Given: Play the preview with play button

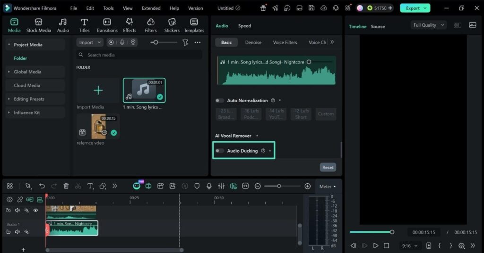Looking at the screenshot, I should pyautogui.click(x=376, y=245).
